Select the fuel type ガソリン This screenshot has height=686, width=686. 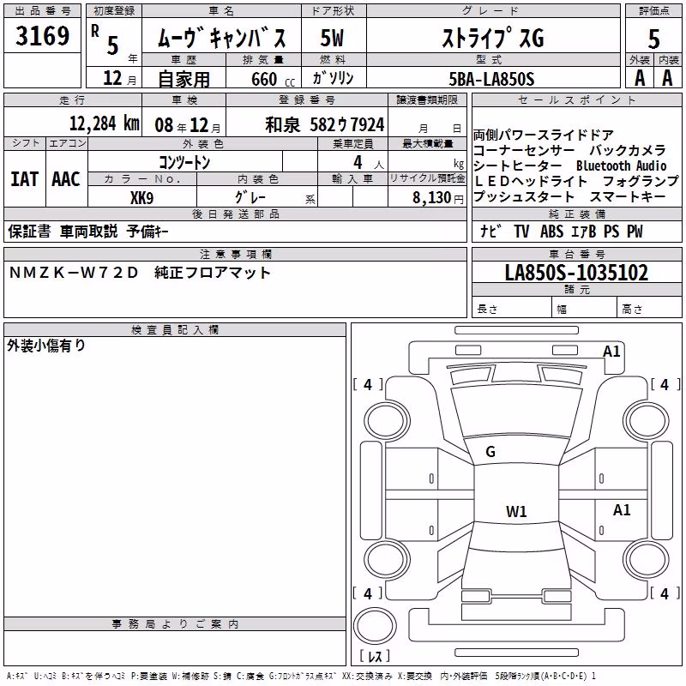tap(333, 78)
